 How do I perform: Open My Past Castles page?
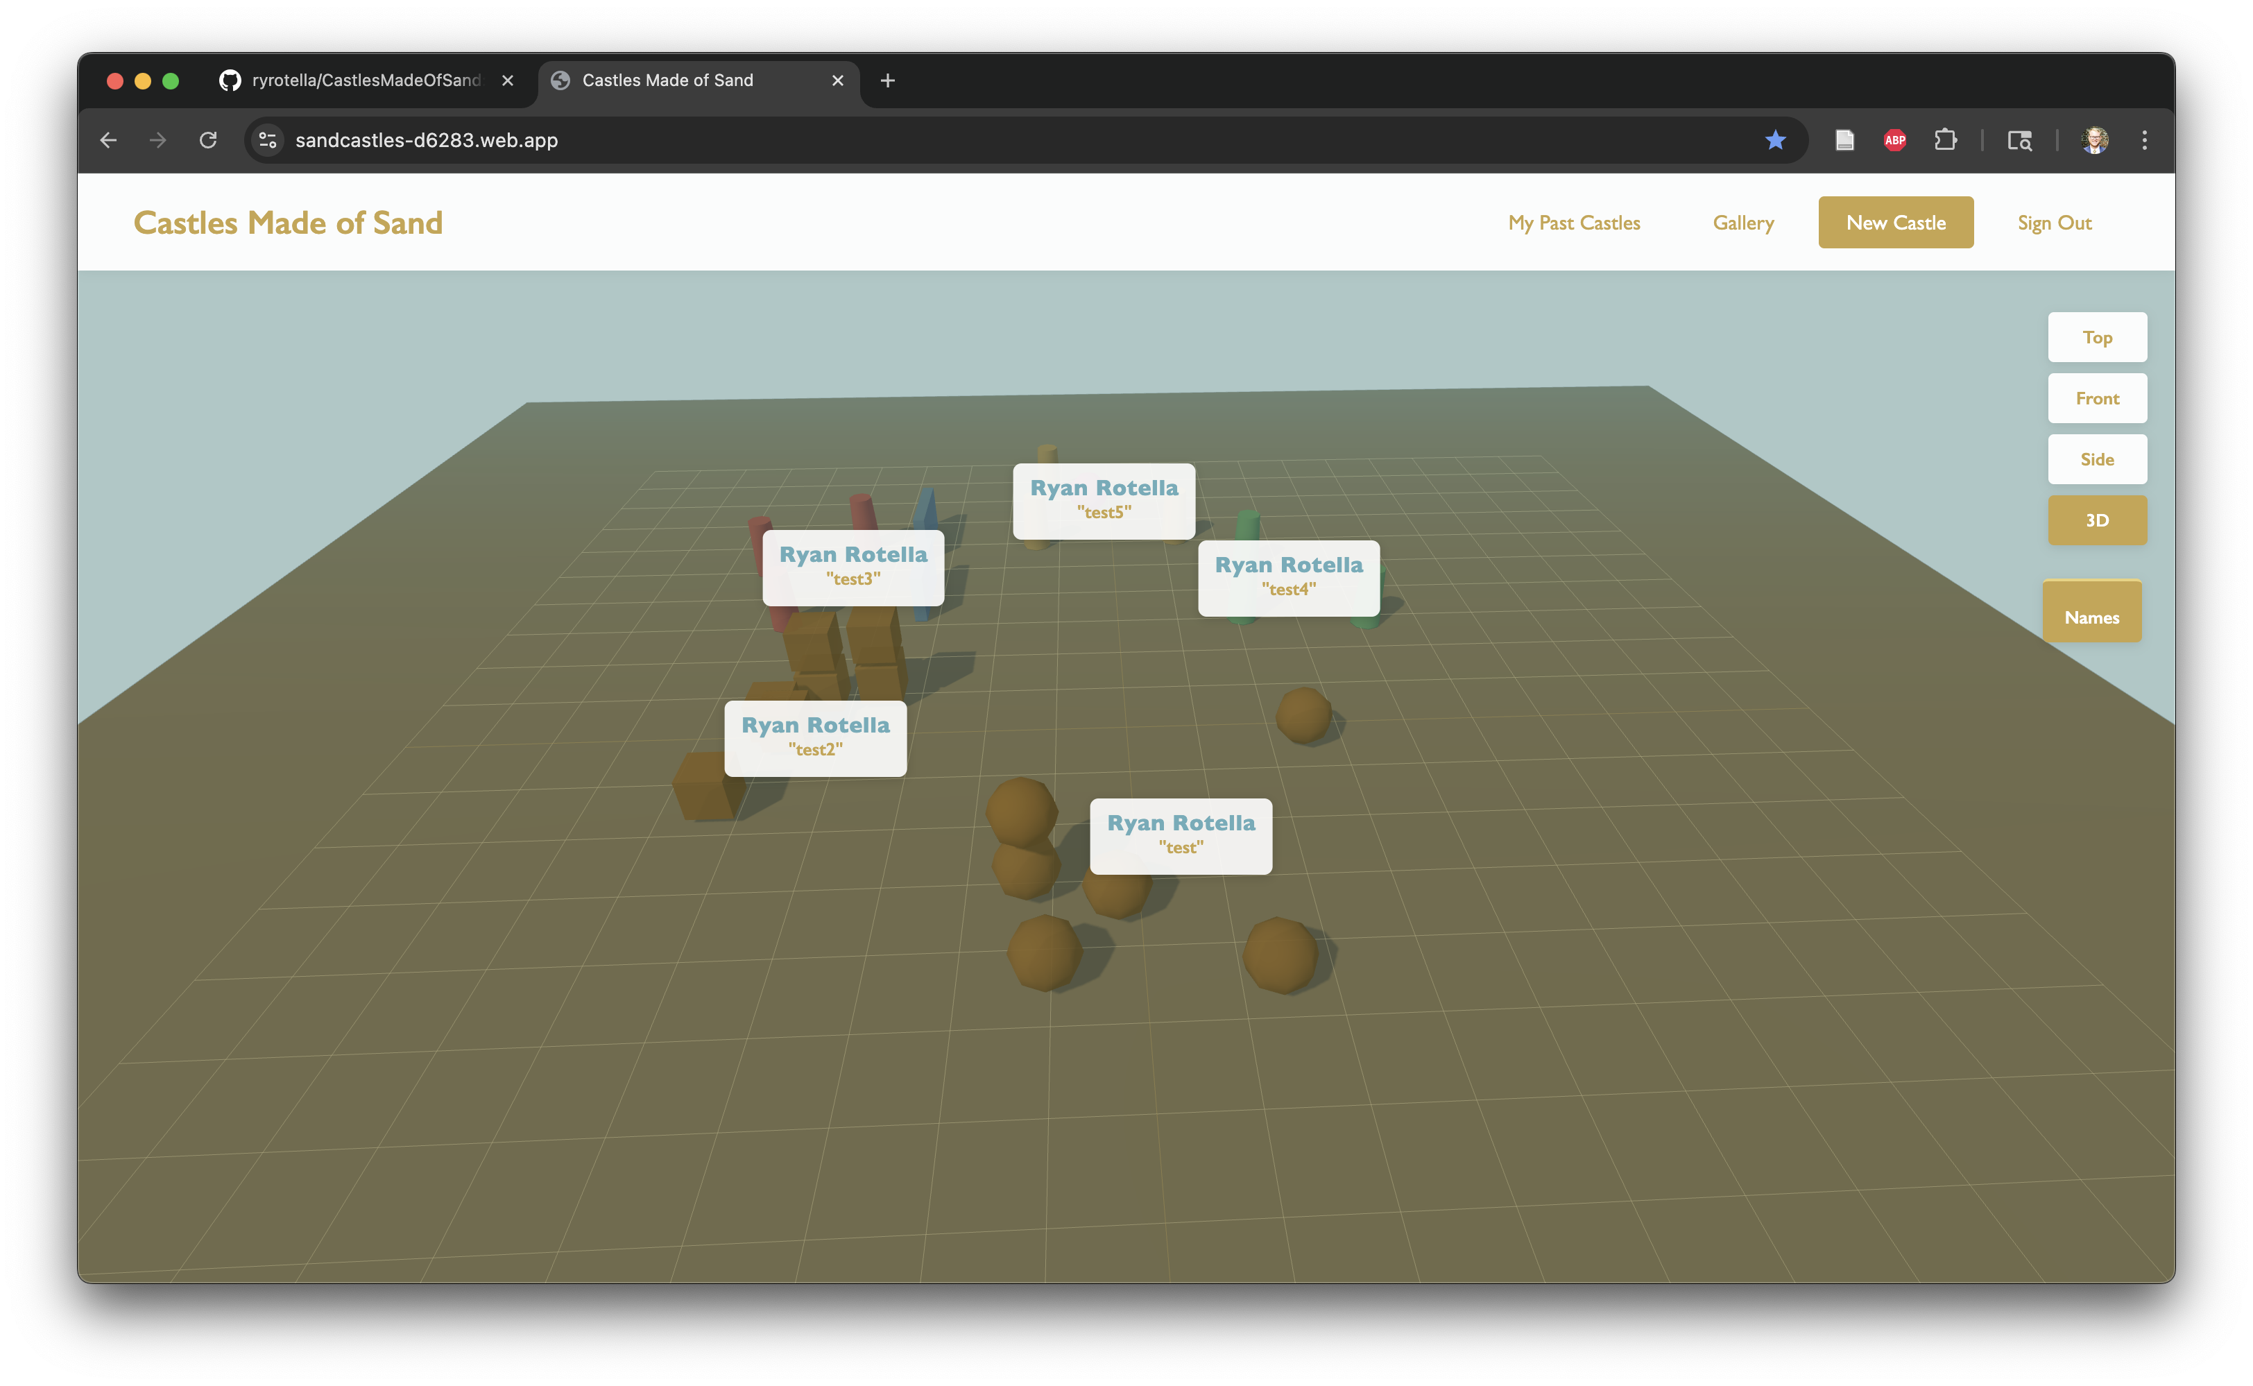point(1574,223)
